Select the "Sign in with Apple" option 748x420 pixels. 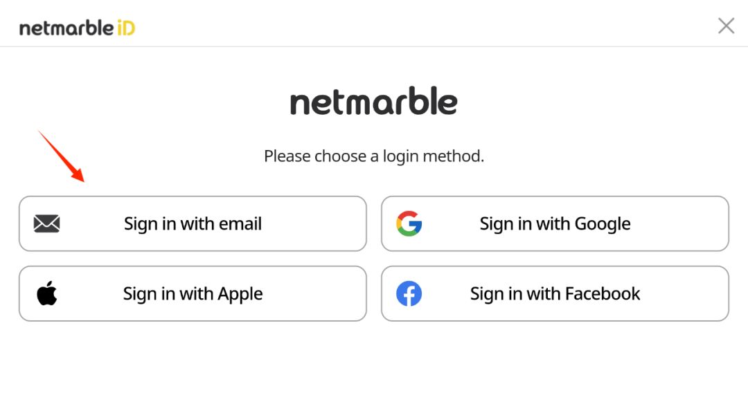pos(193,293)
